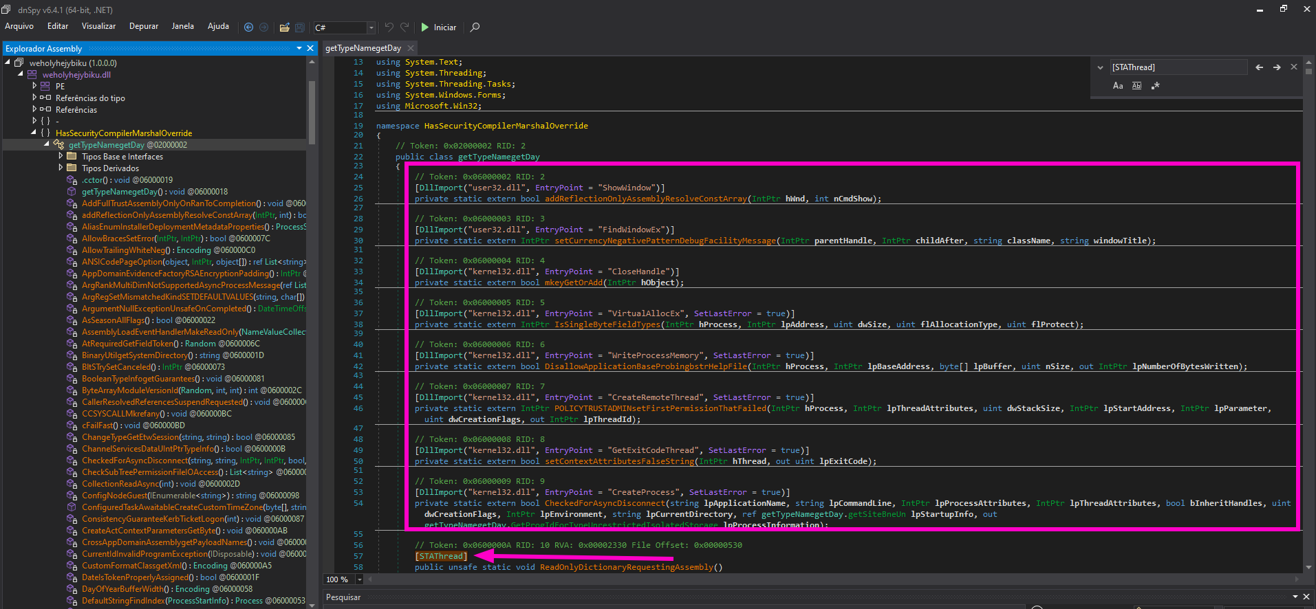This screenshot has height=609, width=1316.
Task: Expand find box to show replace options
Action: pyautogui.click(x=1100, y=67)
